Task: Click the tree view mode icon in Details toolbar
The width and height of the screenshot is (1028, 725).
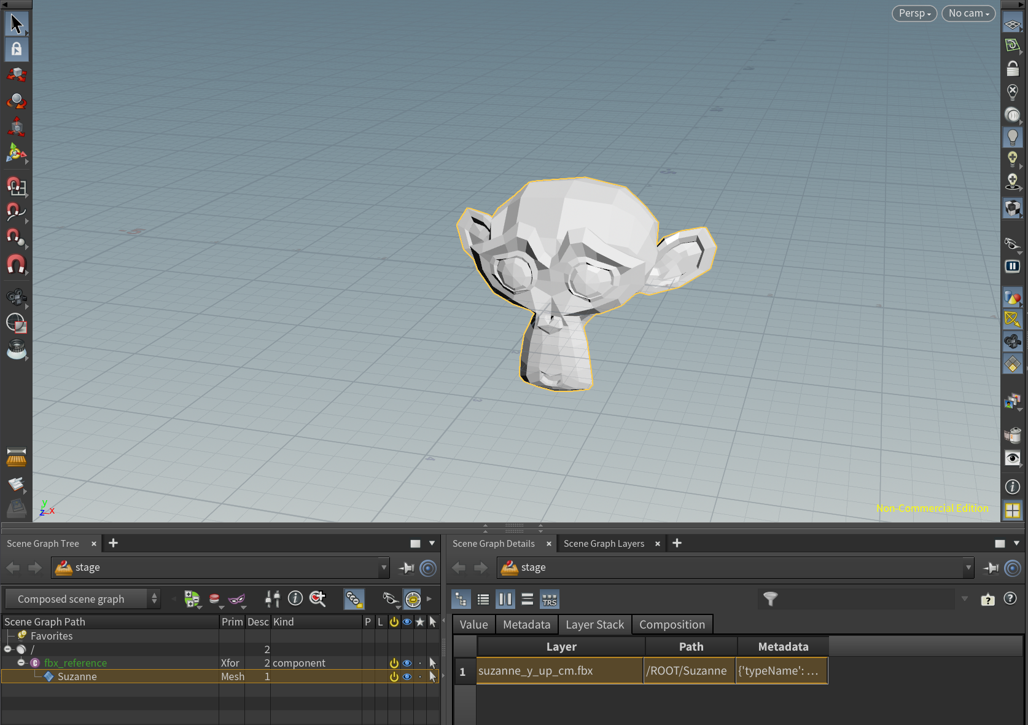Action: [461, 599]
